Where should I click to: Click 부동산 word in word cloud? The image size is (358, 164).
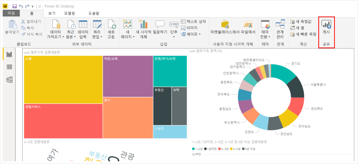98,155
